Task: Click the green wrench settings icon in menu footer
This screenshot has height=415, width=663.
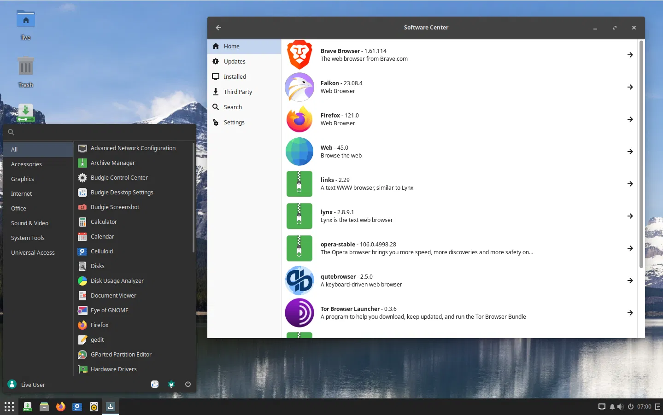Action: (171, 384)
